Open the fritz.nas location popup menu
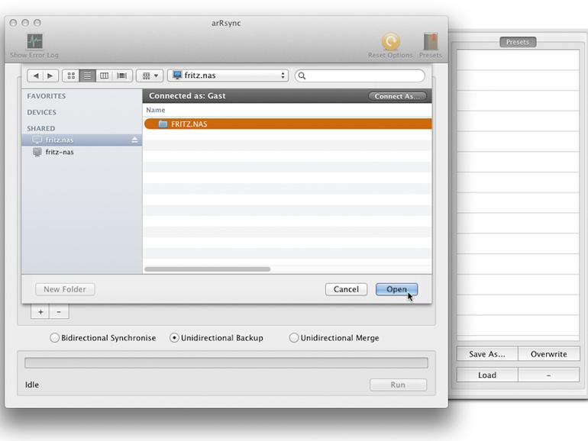The image size is (588, 441). pos(228,76)
